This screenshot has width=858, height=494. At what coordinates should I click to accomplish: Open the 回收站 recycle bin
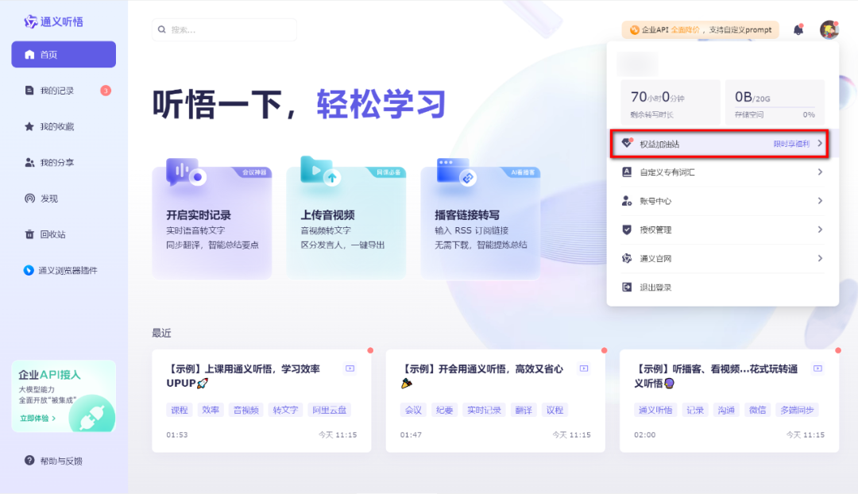(64, 234)
